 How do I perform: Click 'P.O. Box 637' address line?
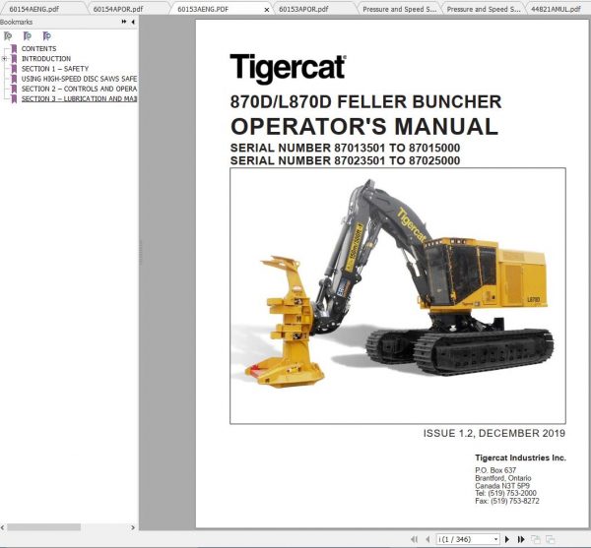495,470
